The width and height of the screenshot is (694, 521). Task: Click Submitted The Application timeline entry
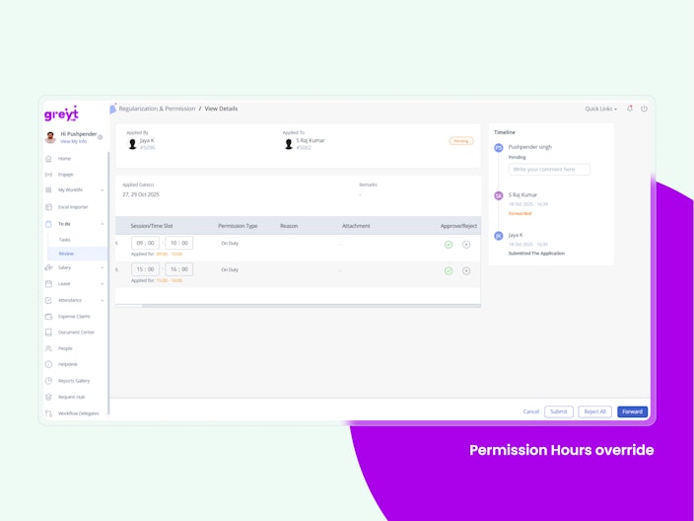(536, 254)
